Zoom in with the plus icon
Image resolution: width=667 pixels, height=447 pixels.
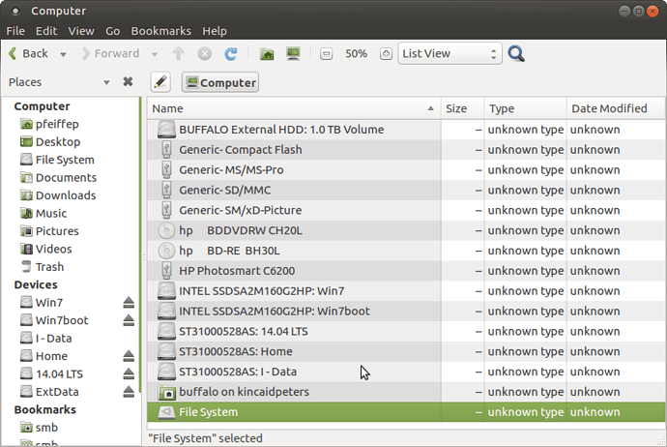[386, 53]
